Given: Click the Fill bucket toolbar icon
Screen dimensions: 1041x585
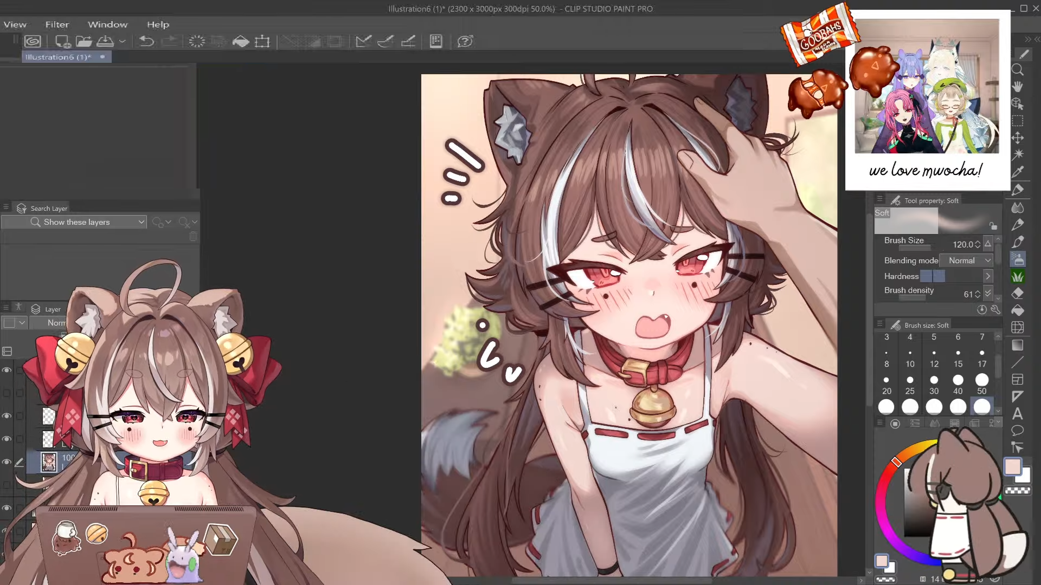Looking at the screenshot, I should (241, 41).
